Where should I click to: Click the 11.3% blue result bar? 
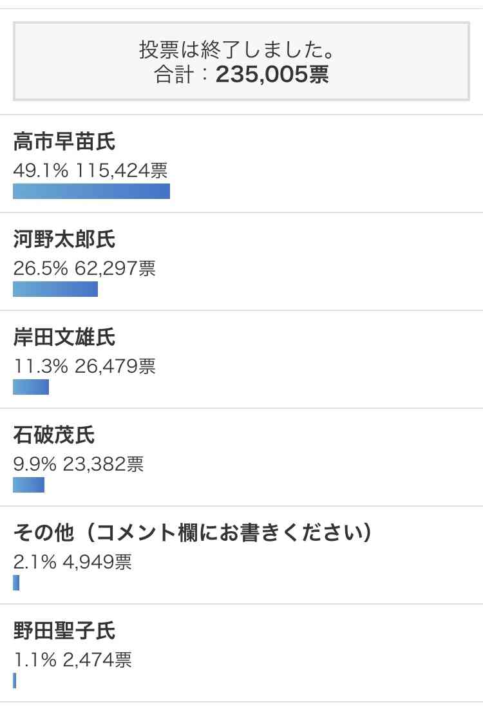[31, 387]
